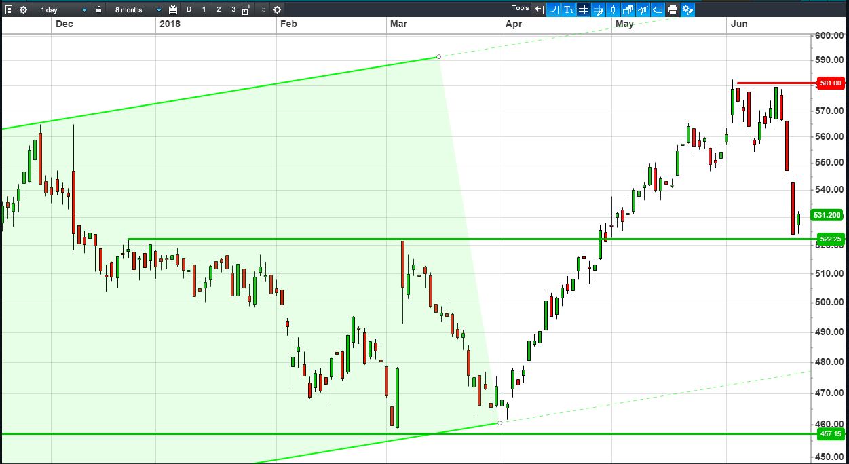This screenshot has height=464, width=849.
Task: Select template preset 3
Action: click(x=233, y=9)
